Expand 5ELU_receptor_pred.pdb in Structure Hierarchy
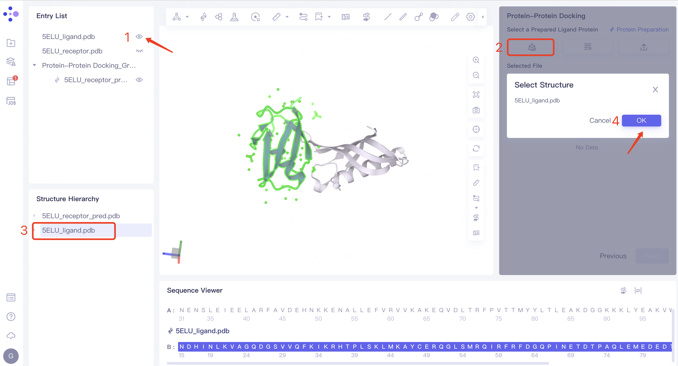This screenshot has width=678, height=366. pyautogui.click(x=34, y=216)
